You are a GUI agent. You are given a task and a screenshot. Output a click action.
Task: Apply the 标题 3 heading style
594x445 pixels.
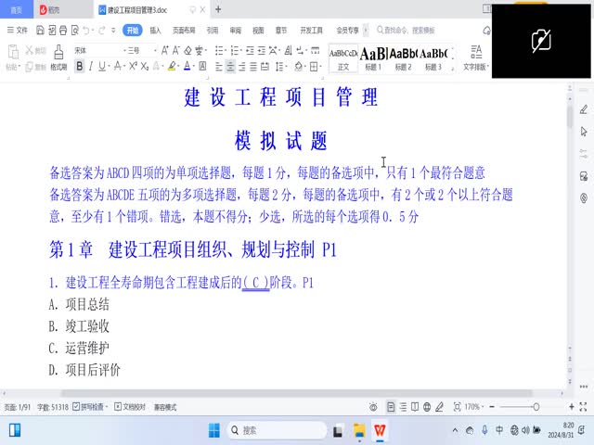pyautogui.click(x=433, y=59)
